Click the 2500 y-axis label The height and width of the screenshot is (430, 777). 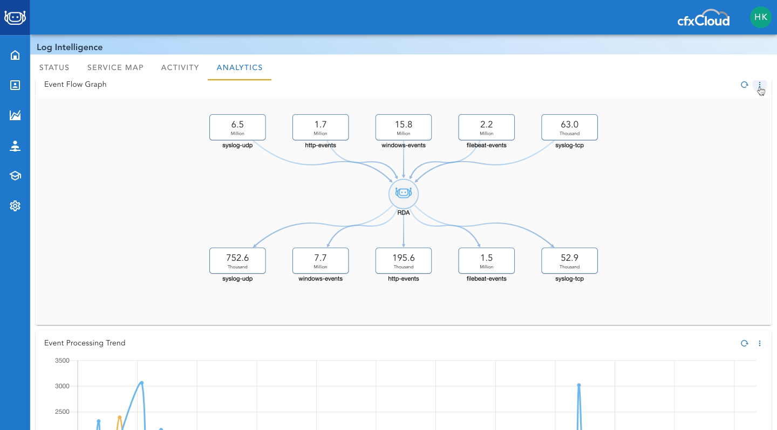[62, 412]
